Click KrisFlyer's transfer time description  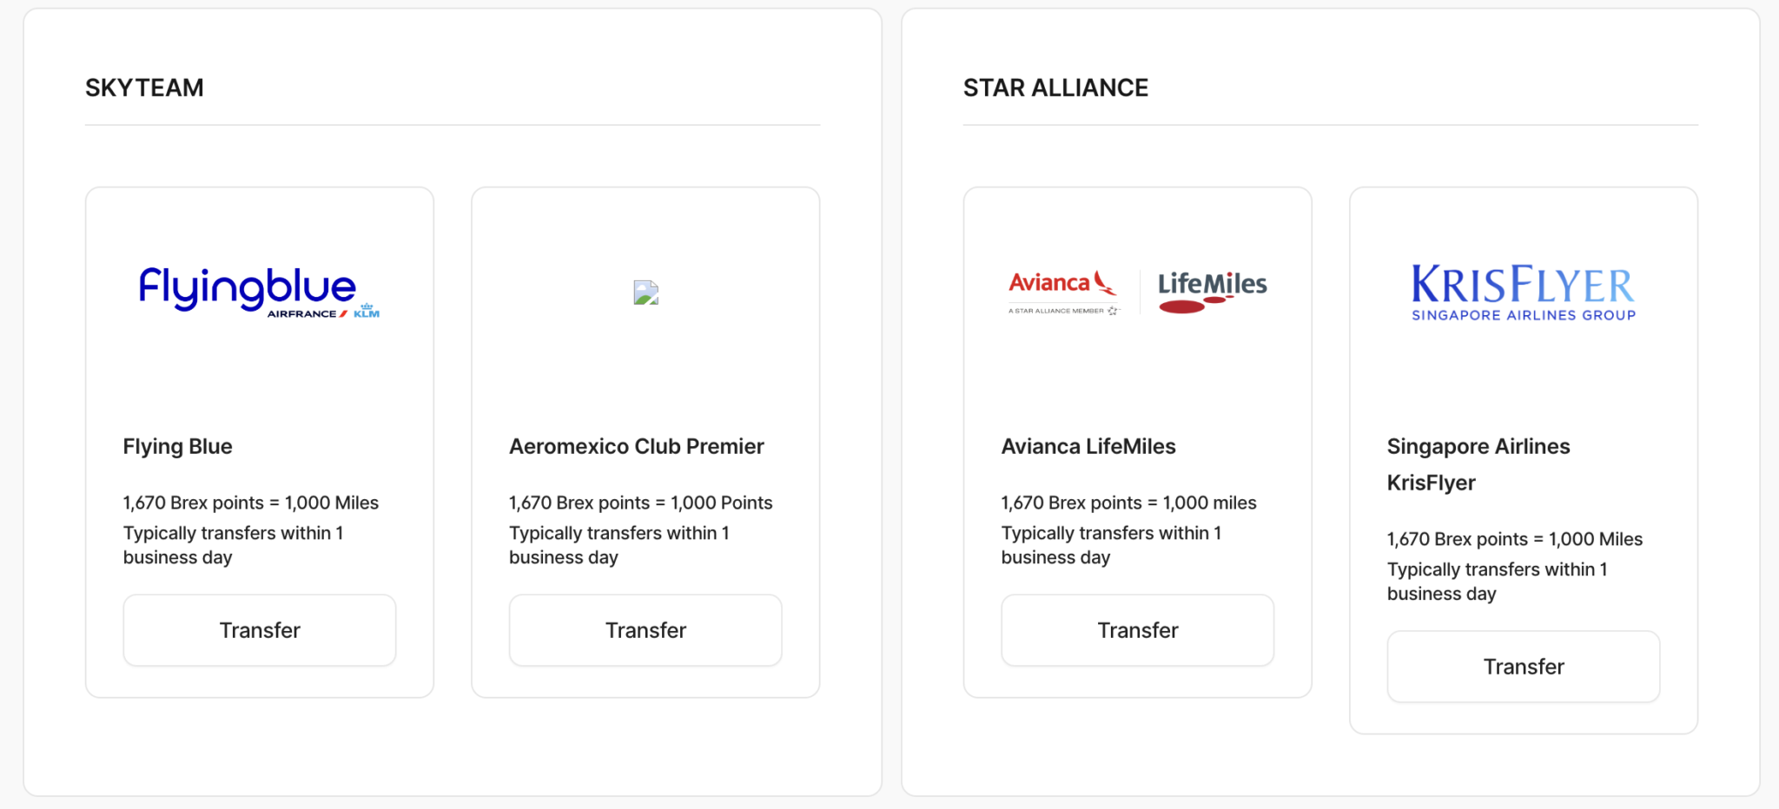1498,582
